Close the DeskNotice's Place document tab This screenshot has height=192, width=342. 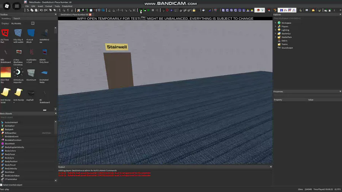click(90, 14)
